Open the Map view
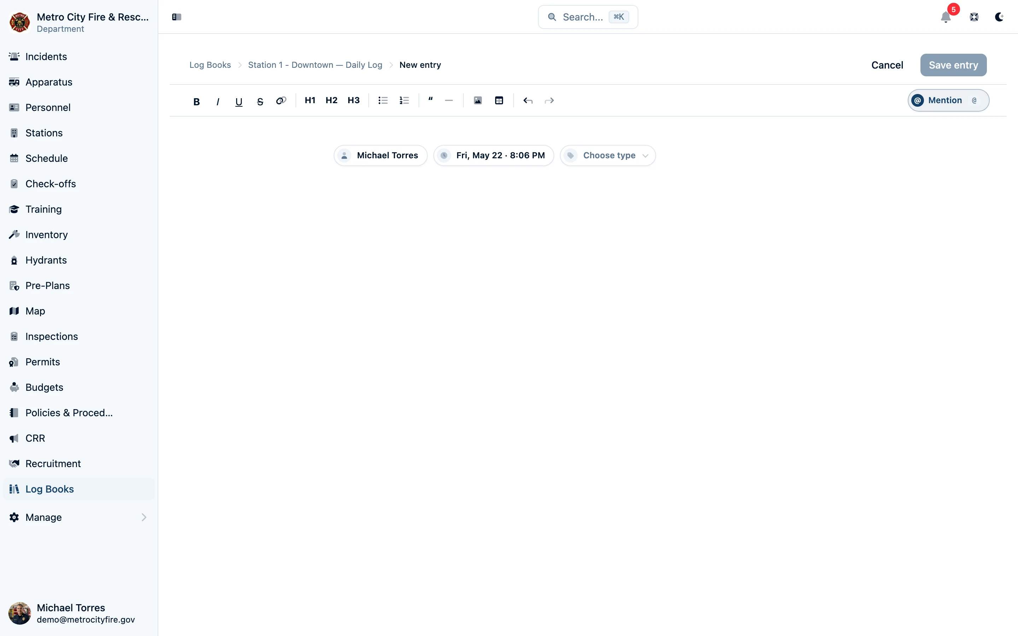1018x636 pixels. 79,311
